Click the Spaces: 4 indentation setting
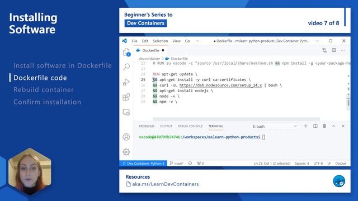 (302, 164)
